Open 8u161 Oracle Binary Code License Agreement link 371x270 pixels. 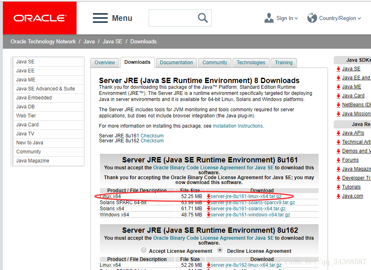click(213, 168)
